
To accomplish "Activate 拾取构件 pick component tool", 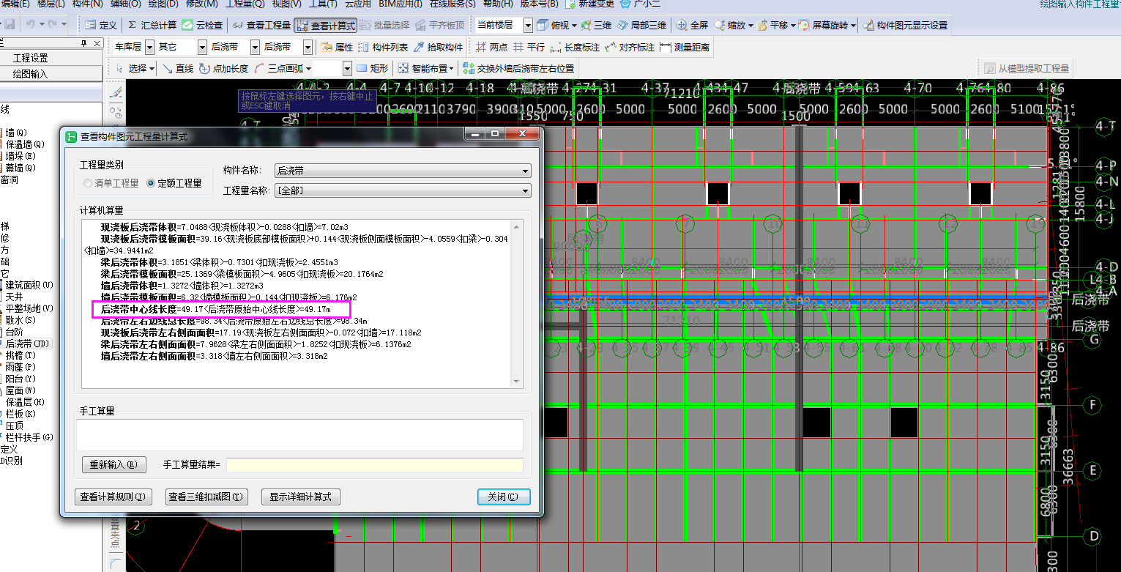I will (438, 47).
